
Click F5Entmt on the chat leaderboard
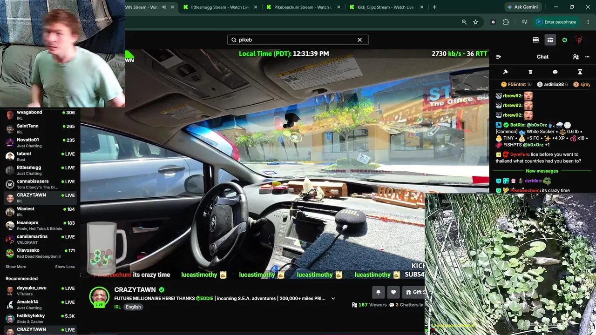(516, 85)
